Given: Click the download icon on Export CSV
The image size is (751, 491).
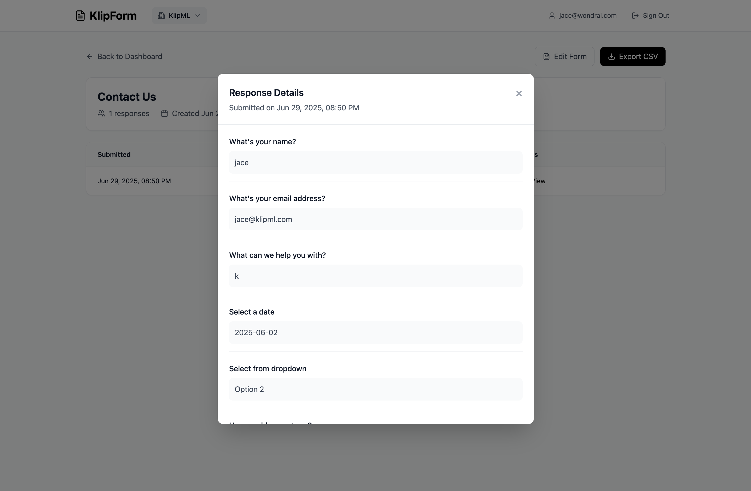Looking at the screenshot, I should (x=611, y=56).
